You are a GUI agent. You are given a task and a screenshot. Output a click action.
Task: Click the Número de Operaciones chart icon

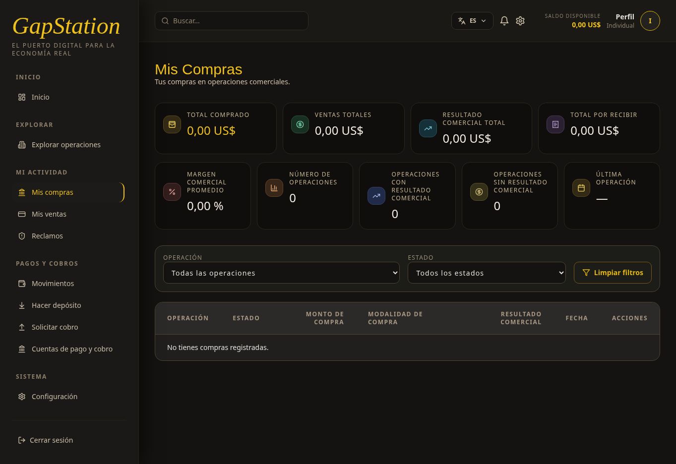coord(274,188)
